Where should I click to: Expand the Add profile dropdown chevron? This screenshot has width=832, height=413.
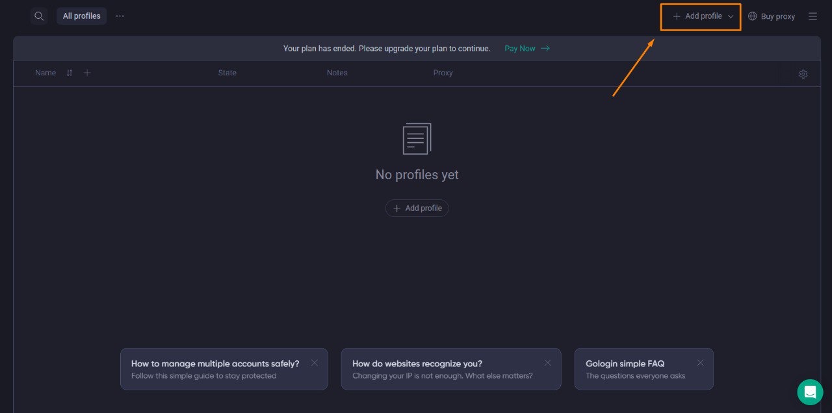(731, 16)
